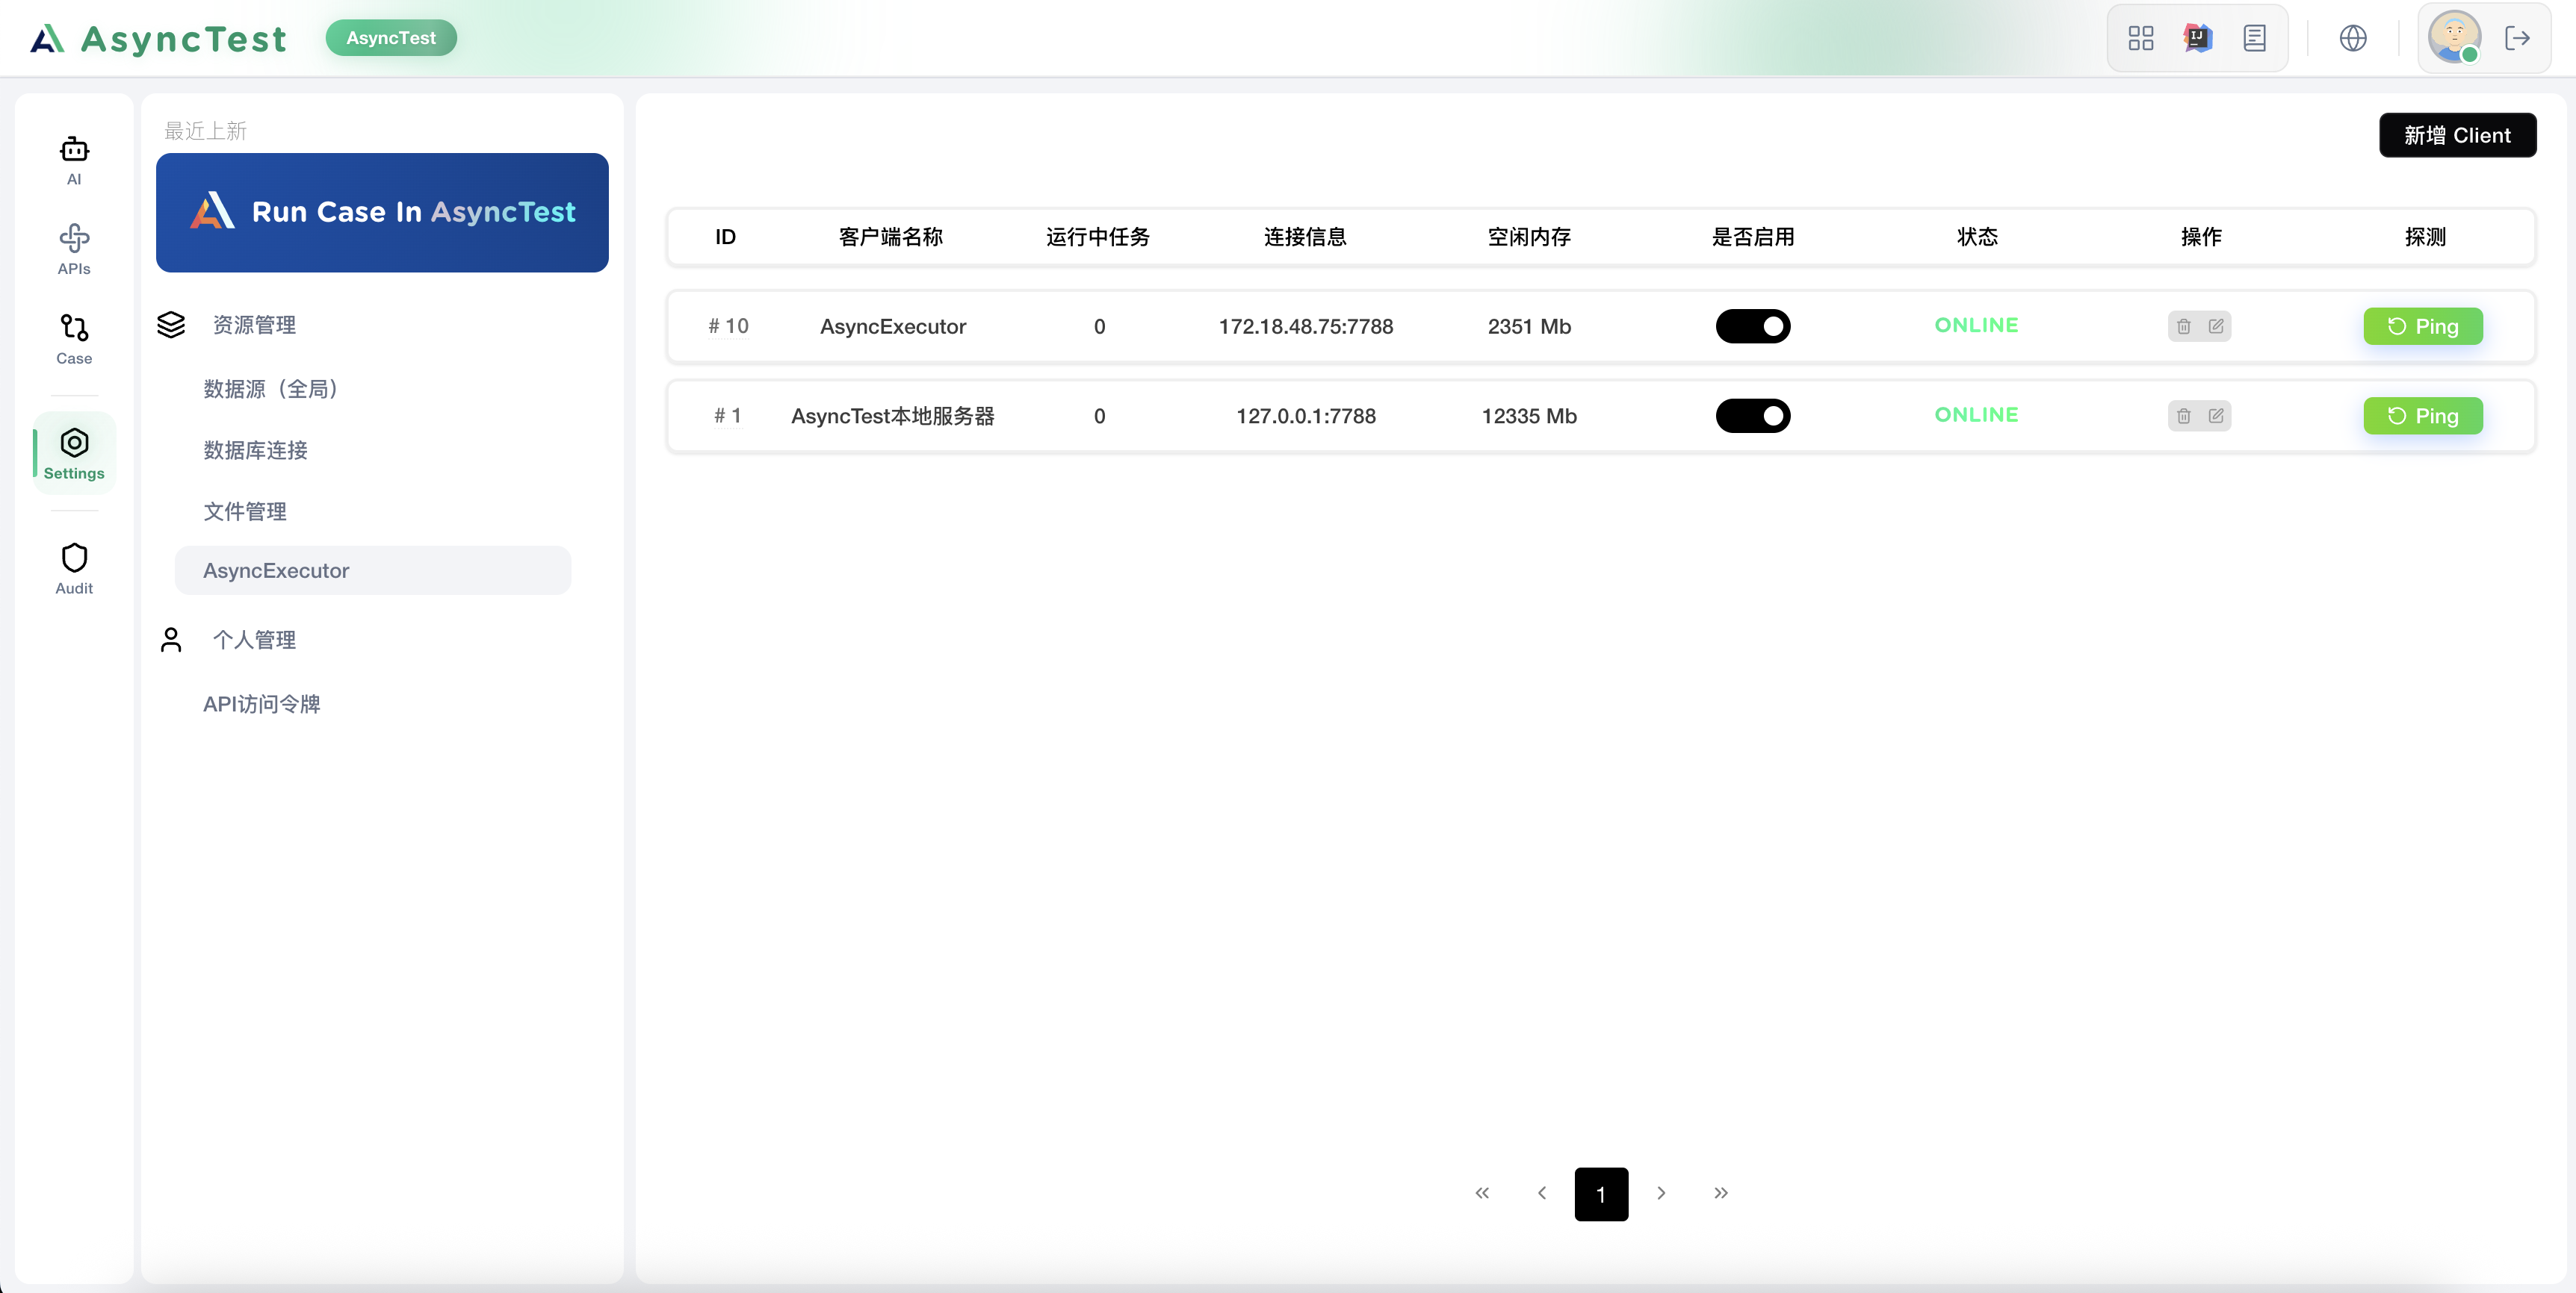Screen dimensions: 2576x1293
Task: Click the globe language icon
Action: click(x=2353, y=37)
